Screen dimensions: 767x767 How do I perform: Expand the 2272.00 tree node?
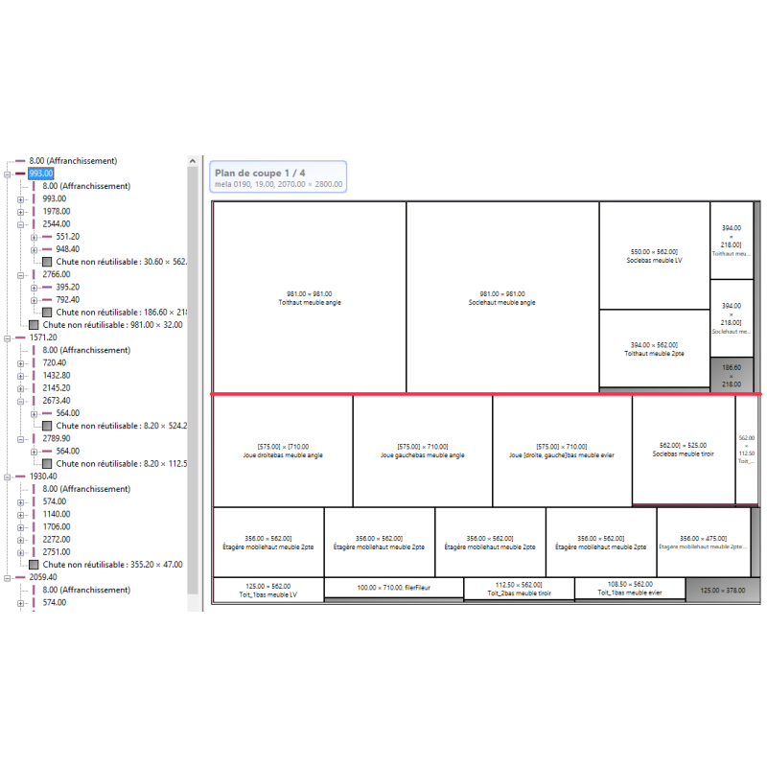(x=21, y=540)
